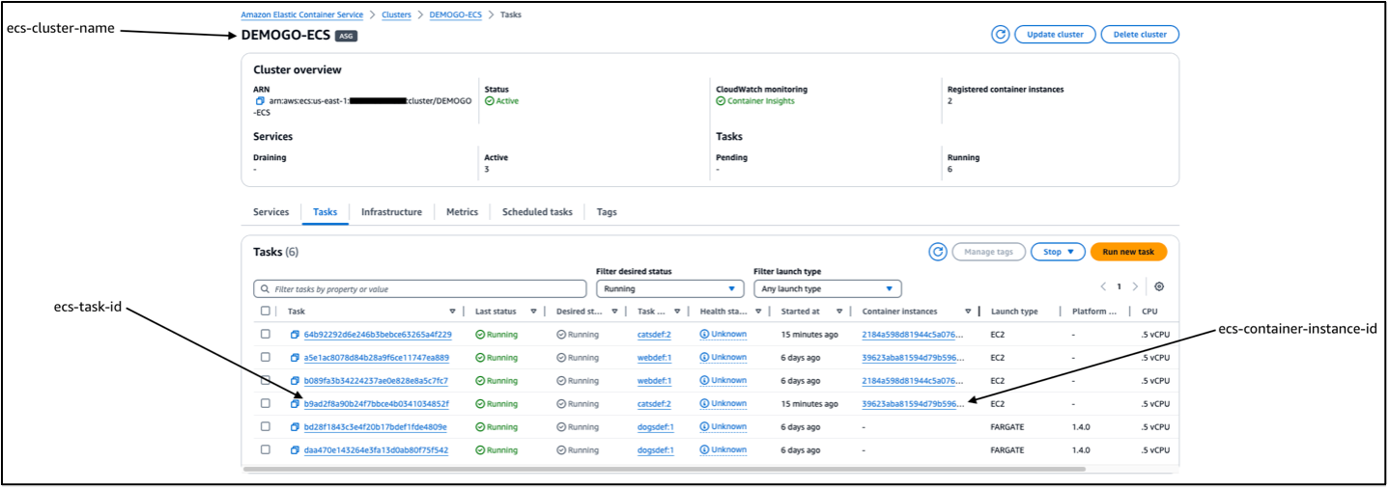
Task: Switch to the Infrastructure tab
Action: (x=391, y=212)
